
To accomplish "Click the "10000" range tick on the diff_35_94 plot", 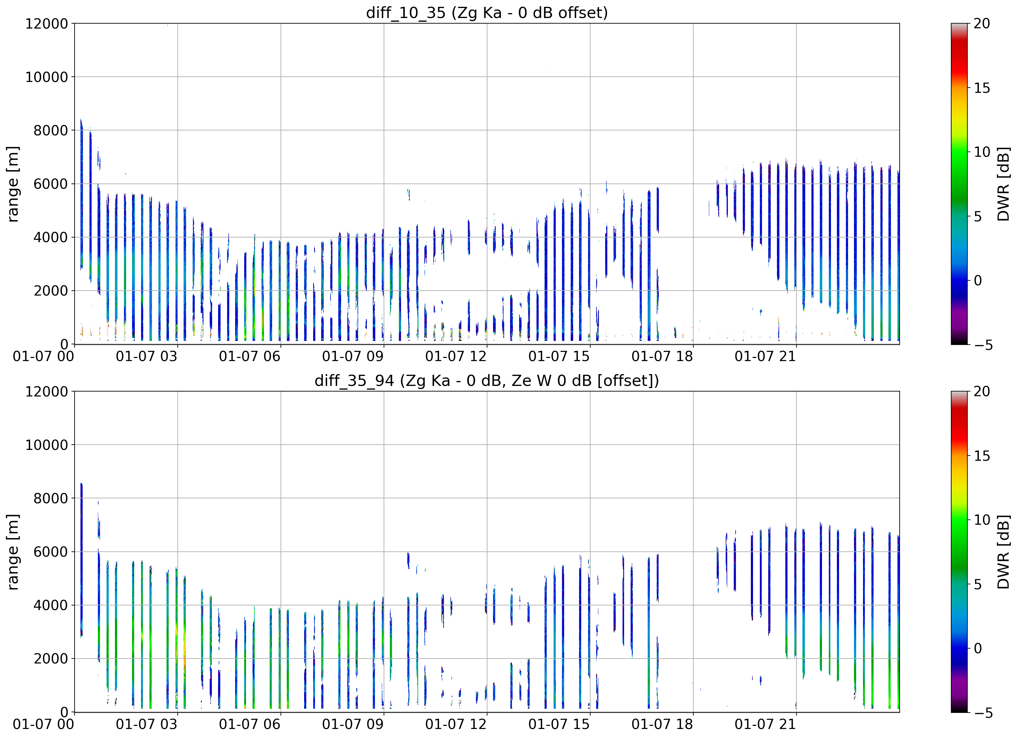I will (x=46, y=445).
